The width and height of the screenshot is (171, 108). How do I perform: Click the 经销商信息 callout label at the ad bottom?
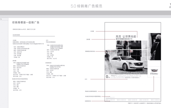click(88, 101)
